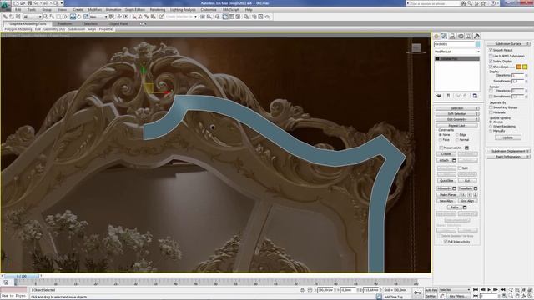Select the When Rendering update option
Screen dimensions: 534x300
click(x=491, y=126)
